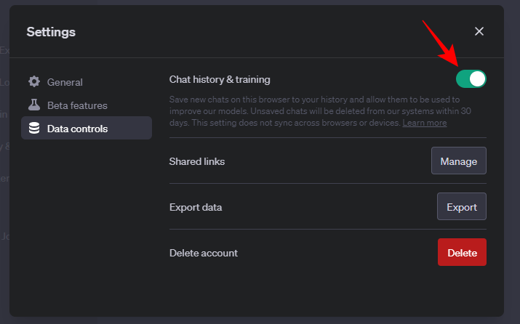
Task: Disable the Chat history & training toggle
Action: click(471, 79)
